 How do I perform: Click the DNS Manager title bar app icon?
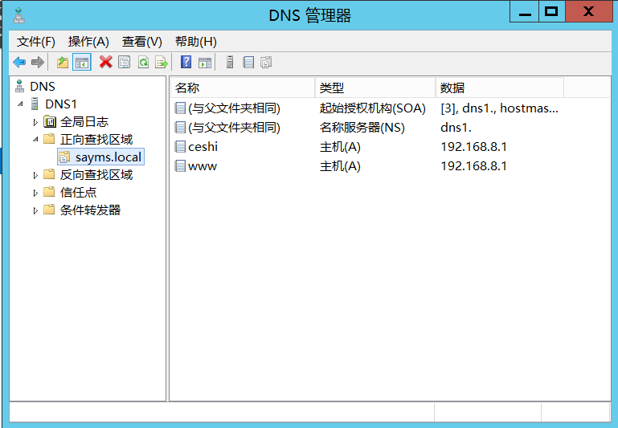click(x=19, y=15)
